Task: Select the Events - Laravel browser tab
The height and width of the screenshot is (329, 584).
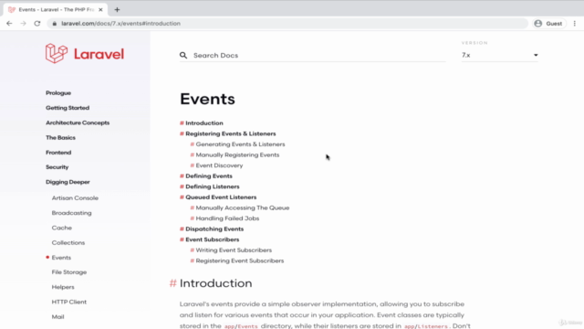Action: click(56, 10)
